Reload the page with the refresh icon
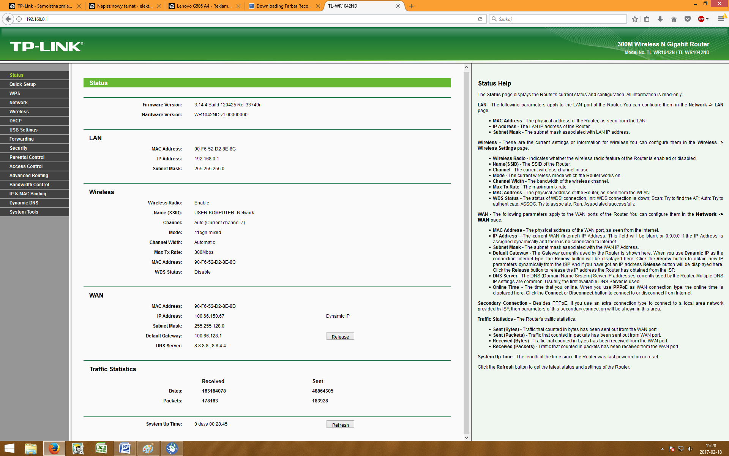This screenshot has height=456, width=729. [x=480, y=19]
